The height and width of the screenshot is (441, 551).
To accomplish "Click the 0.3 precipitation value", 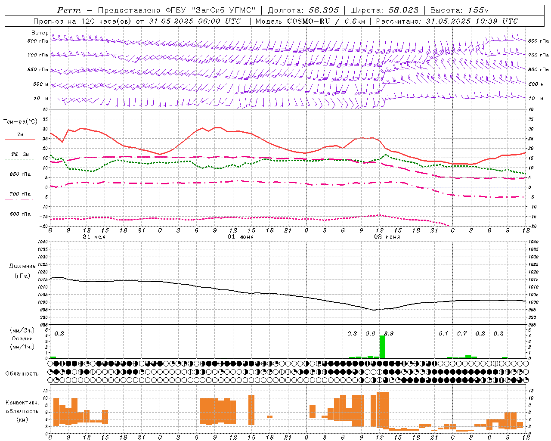I will 352,333.
